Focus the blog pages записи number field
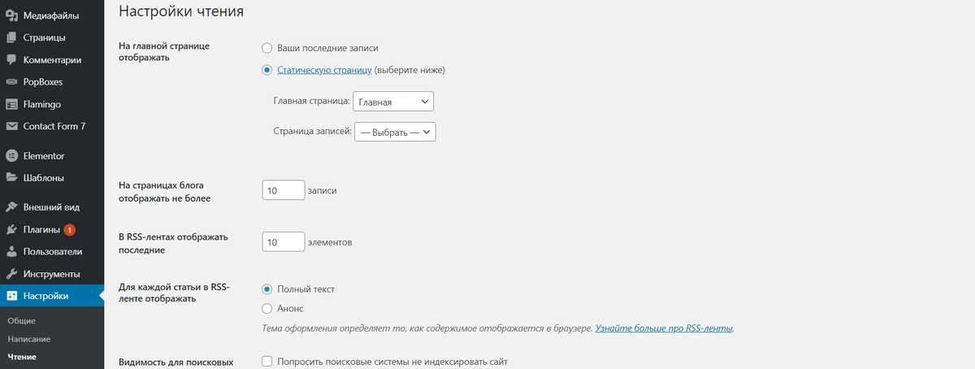This screenshot has height=369, width=975. [x=284, y=190]
